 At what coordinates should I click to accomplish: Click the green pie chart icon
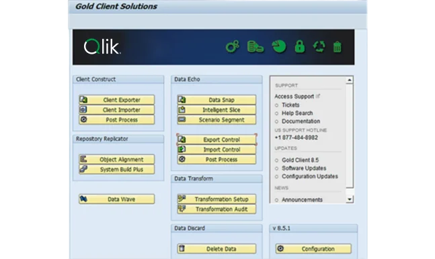279,46
